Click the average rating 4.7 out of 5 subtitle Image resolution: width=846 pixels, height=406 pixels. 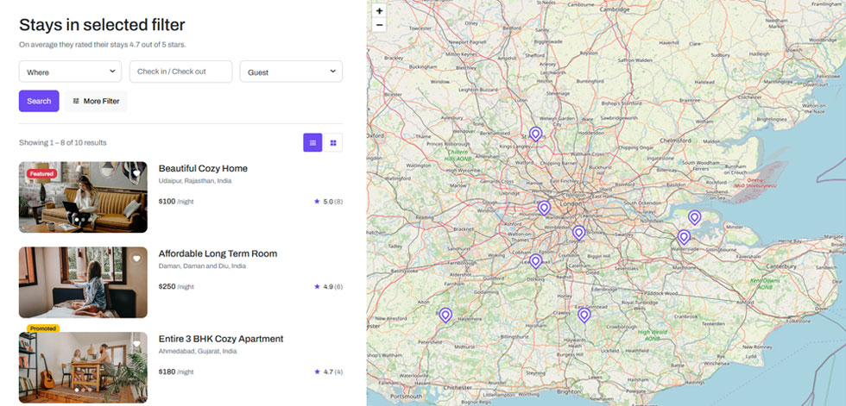pyautogui.click(x=103, y=45)
